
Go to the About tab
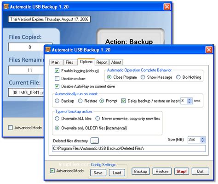click(116, 62)
